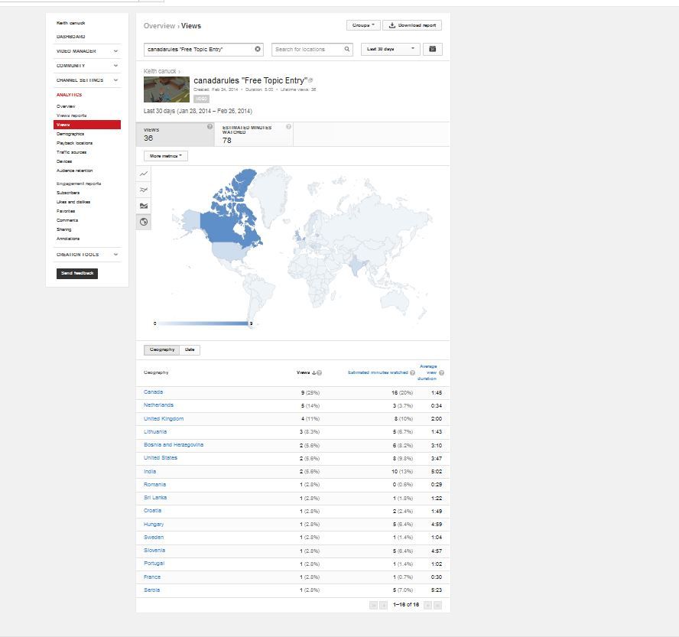
Task: Expand the Video Manager sidebar section
Action: coord(115,51)
